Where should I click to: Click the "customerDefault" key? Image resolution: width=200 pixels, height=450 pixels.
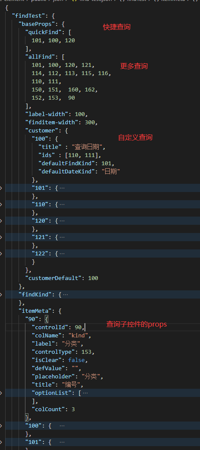[53, 278]
